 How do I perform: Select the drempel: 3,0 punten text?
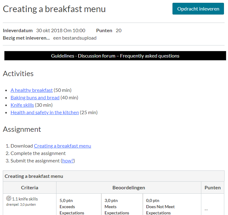click(x=21, y=204)
